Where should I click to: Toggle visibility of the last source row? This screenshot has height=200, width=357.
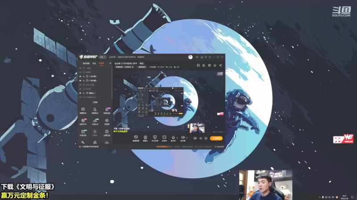click(80, 97)
